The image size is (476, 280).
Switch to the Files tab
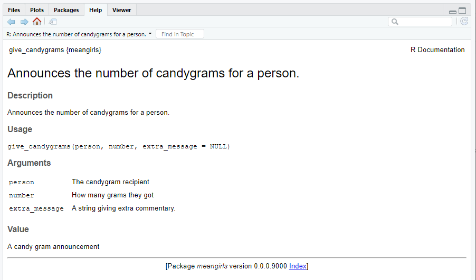[14, 10]
